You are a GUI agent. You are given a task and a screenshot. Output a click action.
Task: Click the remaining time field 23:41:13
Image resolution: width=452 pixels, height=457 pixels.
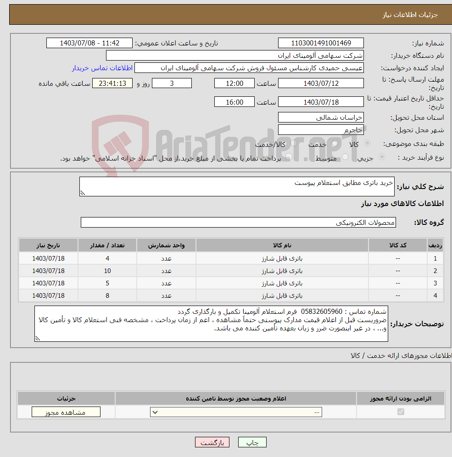112,84
